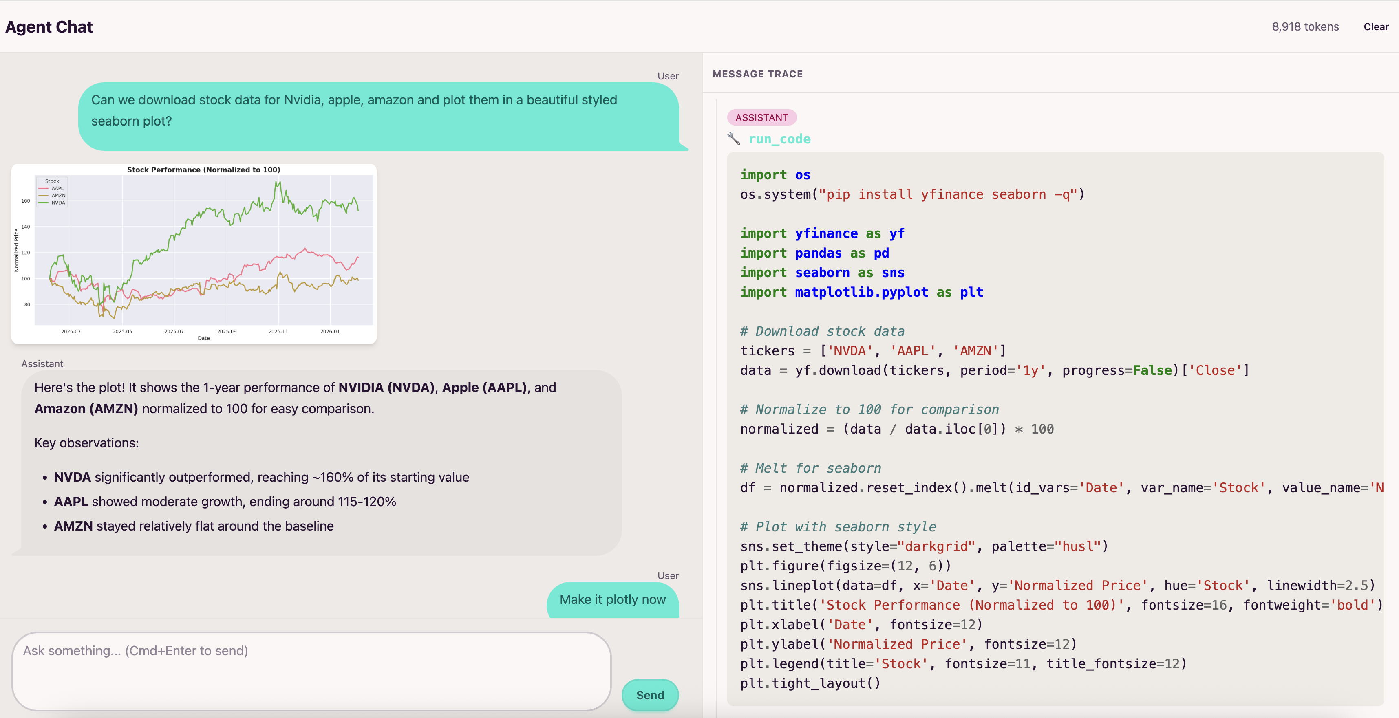
Task: Click the pink AAPL legend swatch in plot
Action: (x=44, y=189)
